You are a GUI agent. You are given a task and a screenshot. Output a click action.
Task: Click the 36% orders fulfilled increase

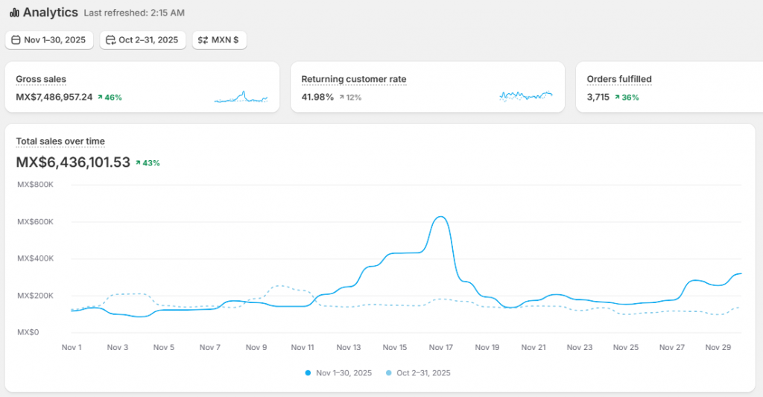627,98
